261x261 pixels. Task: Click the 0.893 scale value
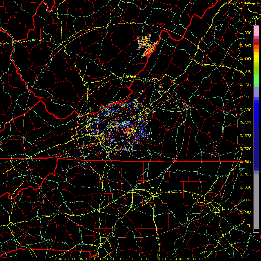[246, 58]
